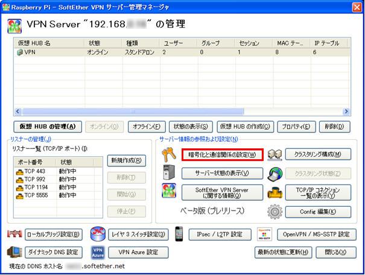Click the TCP 1194 listener port icon
The image size is (365, 275).
[20, 188]
